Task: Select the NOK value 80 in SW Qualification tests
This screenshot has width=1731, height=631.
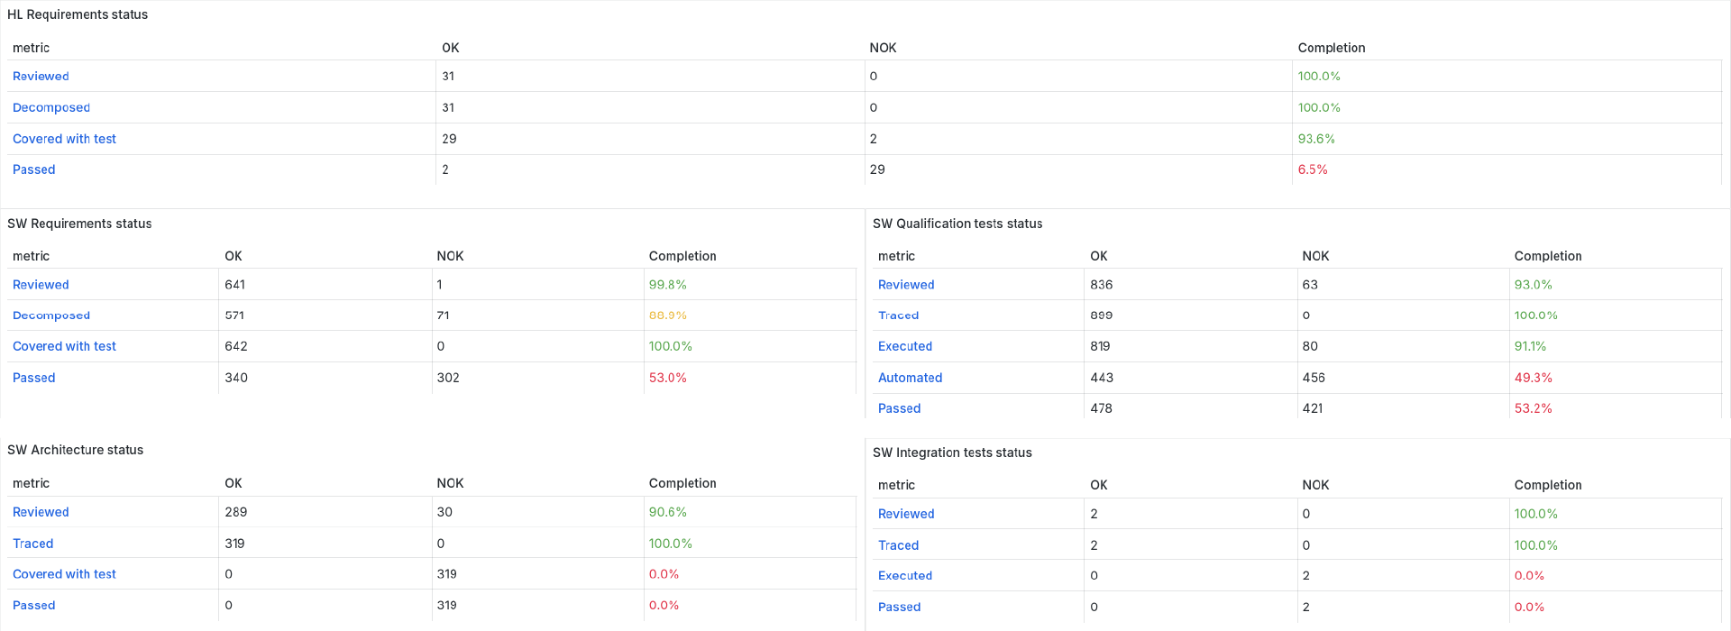Action: point(1310,346)
